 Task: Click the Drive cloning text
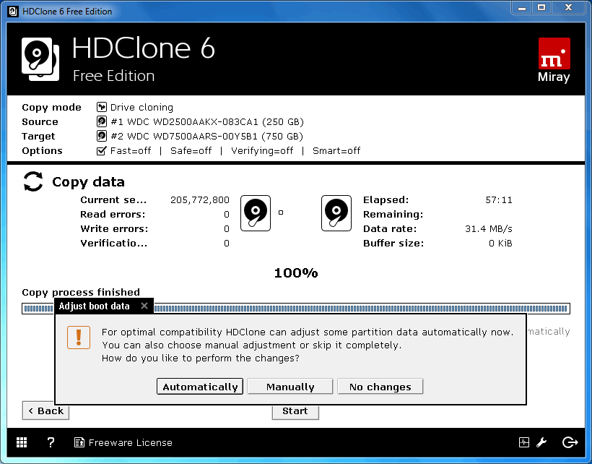[x=142, y=107]
